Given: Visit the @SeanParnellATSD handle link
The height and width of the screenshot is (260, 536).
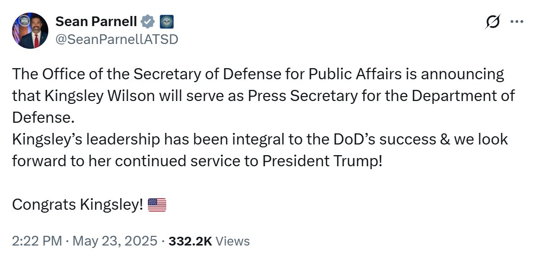Looking at the screenshot, I should [116, 39].
